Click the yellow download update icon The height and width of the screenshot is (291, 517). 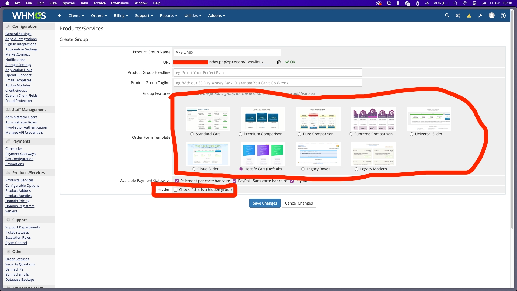click(469, 16)
